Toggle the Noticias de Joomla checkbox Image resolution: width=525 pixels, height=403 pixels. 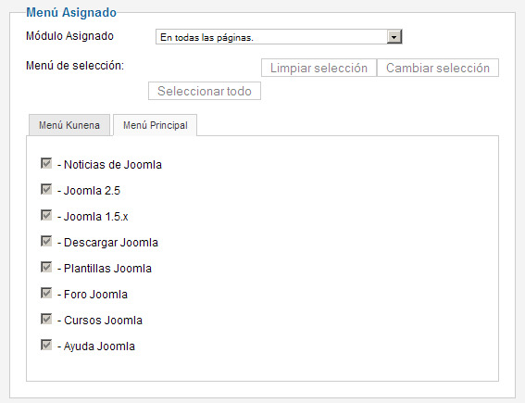(46, 163)
